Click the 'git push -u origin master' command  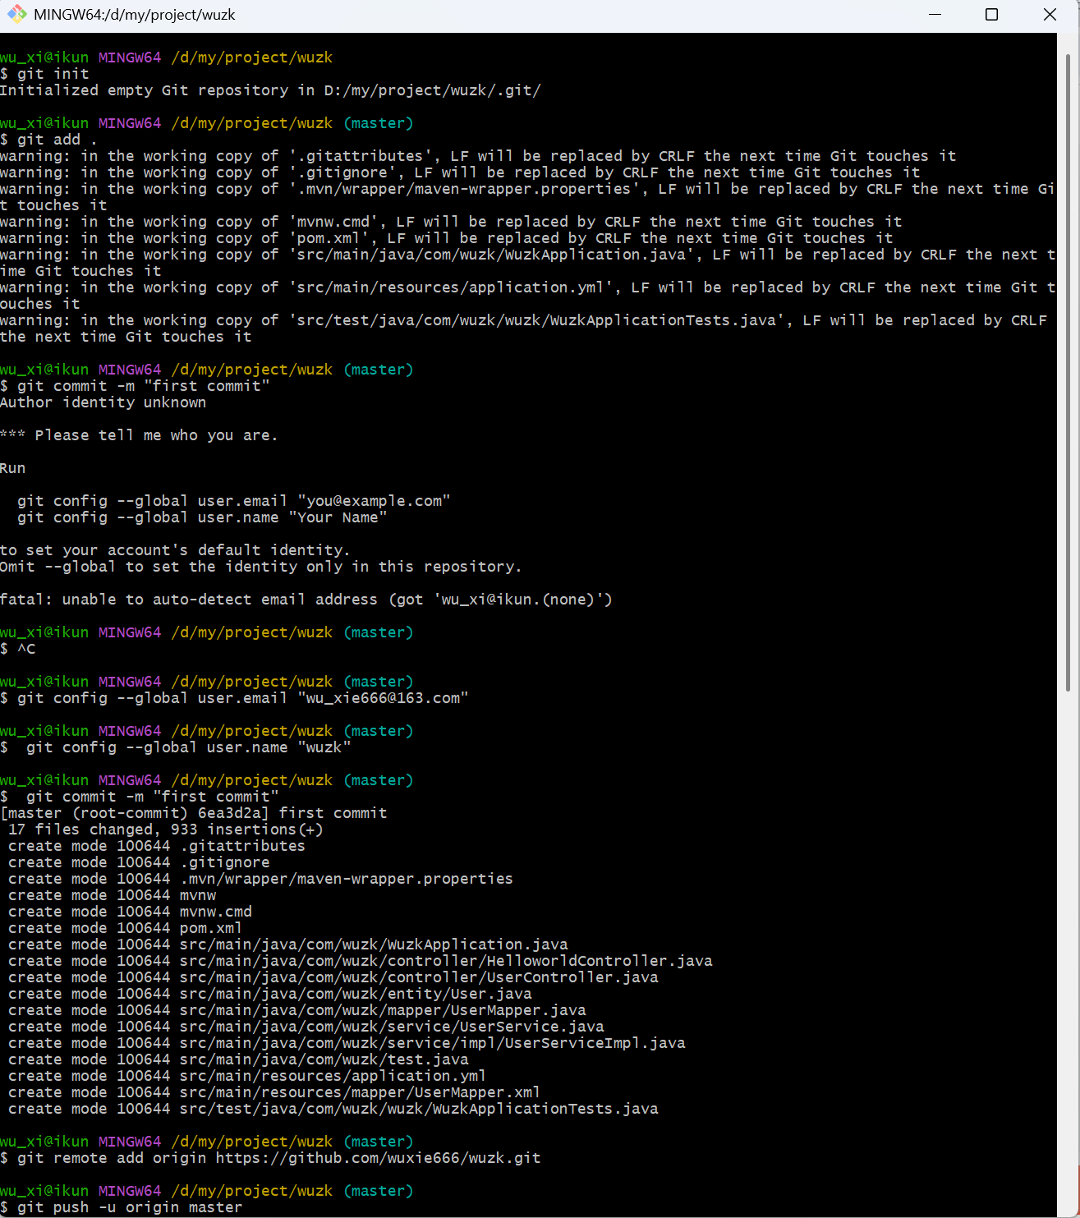pos(122,1207)
